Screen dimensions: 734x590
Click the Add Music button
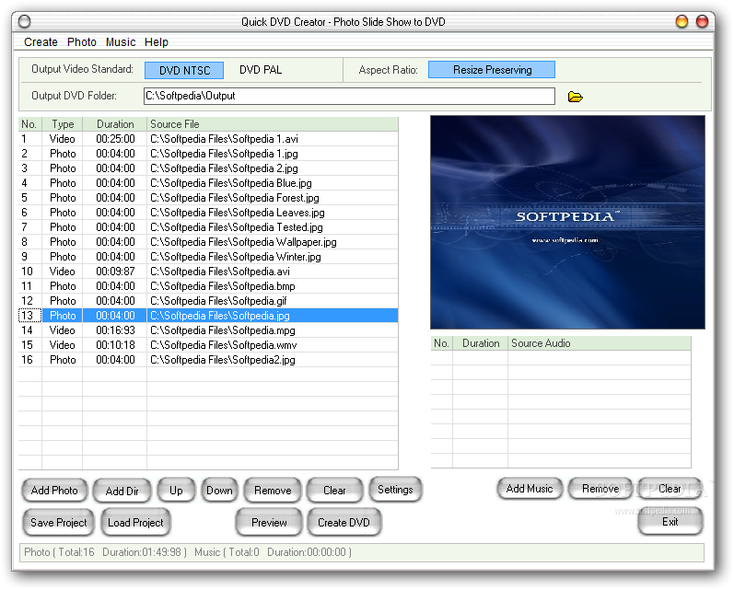(530, 489)
